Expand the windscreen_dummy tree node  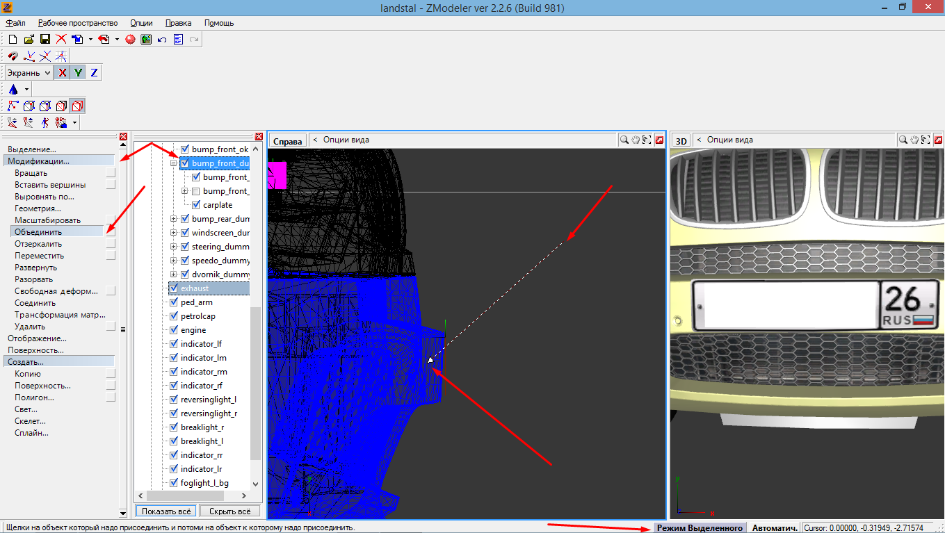coord(174,233)
